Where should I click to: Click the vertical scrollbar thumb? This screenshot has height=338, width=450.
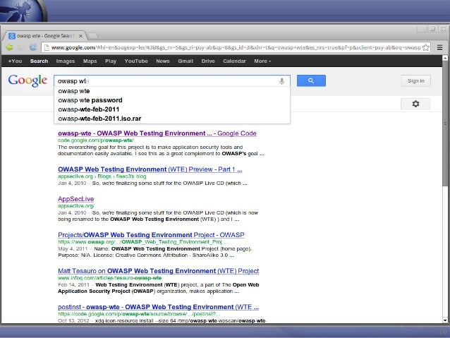445,123
